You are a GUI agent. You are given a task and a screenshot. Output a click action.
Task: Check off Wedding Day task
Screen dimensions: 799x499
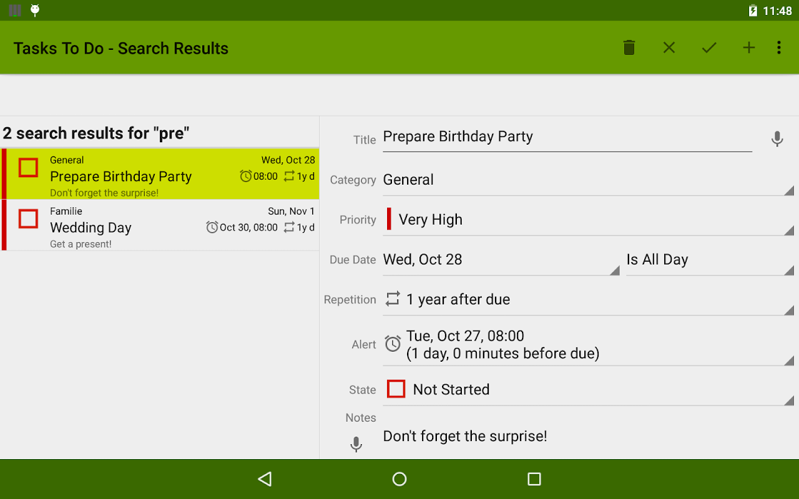[28, 219]
